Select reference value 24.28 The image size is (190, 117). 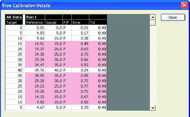(x=35, y=54)
